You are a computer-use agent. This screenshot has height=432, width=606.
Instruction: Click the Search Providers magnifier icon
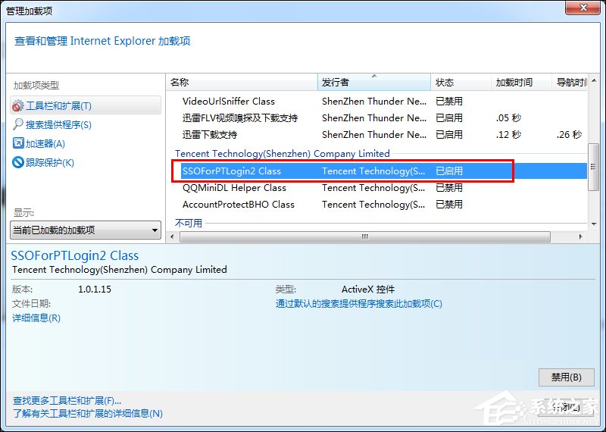(x=17, y=124)
